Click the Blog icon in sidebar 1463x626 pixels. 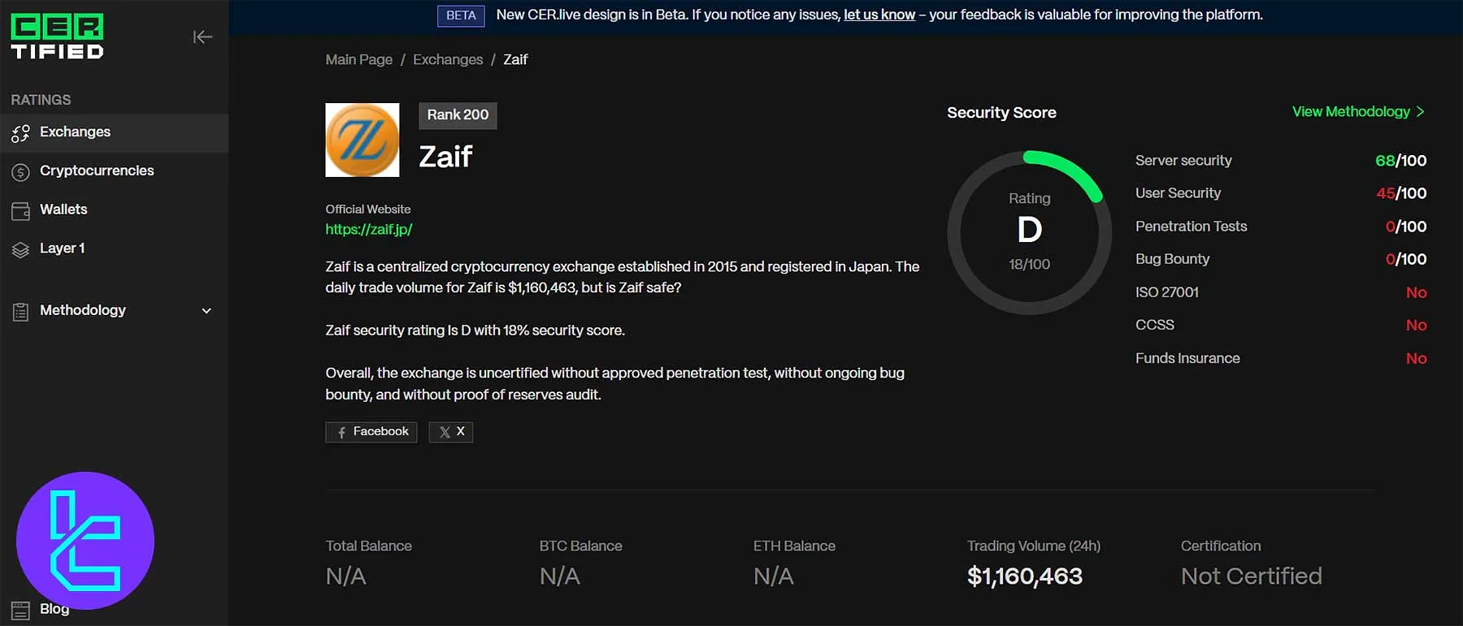click(20, 611)
